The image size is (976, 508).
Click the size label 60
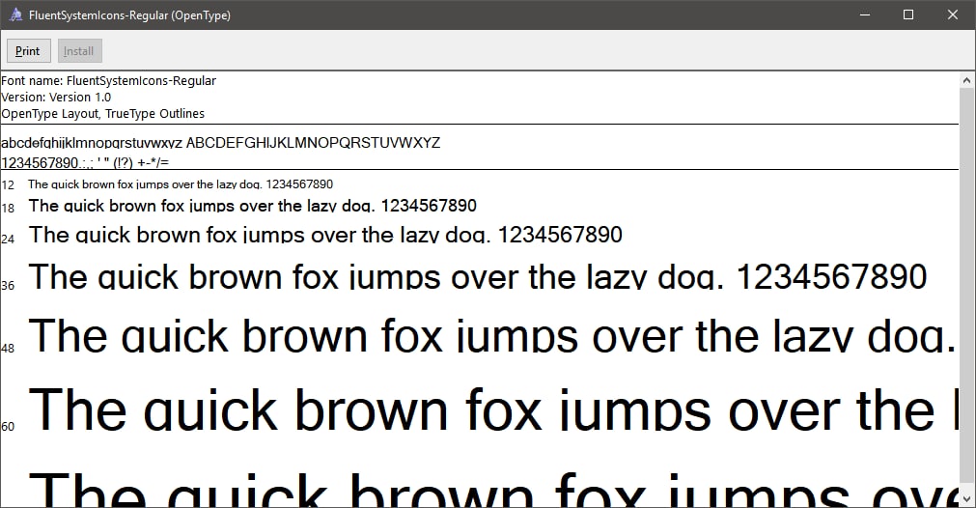point(8,427)
